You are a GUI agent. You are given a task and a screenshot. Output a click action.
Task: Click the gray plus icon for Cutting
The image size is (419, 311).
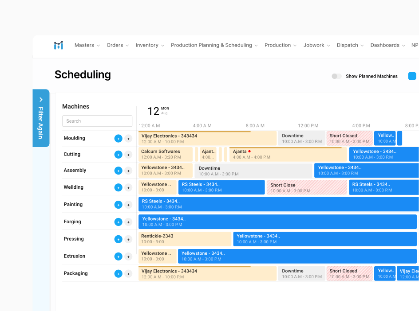128,155
